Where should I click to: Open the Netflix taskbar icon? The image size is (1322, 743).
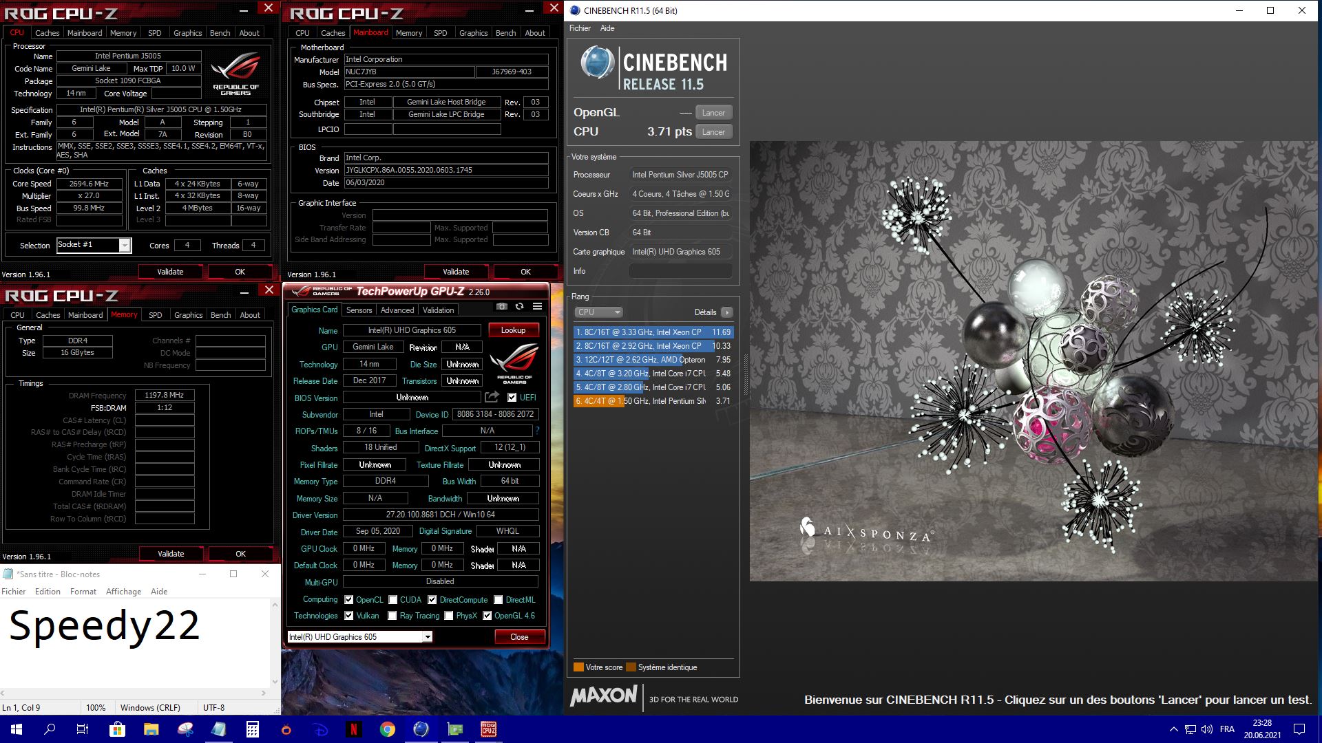tap(353, 729)
